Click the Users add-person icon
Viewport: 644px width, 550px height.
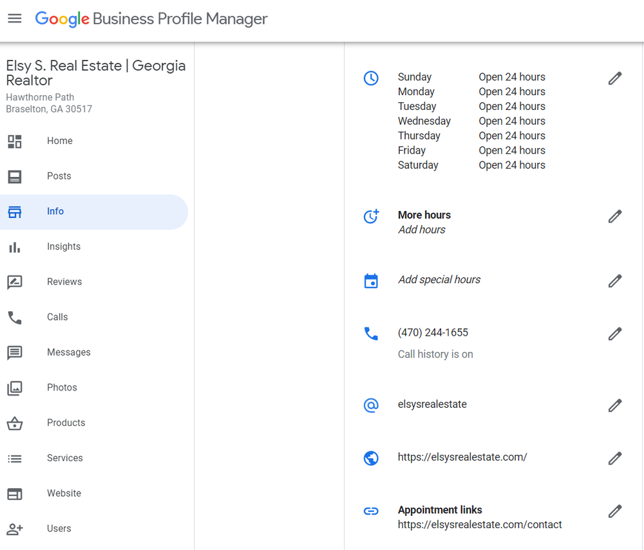pos(15,529)
